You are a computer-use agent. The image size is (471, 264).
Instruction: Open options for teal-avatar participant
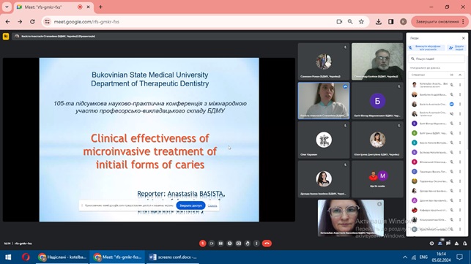point(460,143)
